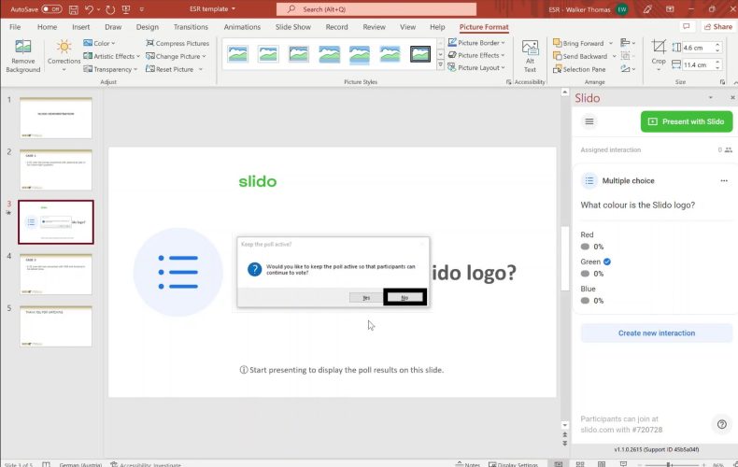Expand the Picture Border dropdown
Image resolution: width=738 pixels, height=467 pixels.
click(x=478, y=43)
